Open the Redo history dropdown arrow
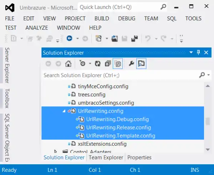Viewport: 214px width, 175px height. (x=172, y=39)
